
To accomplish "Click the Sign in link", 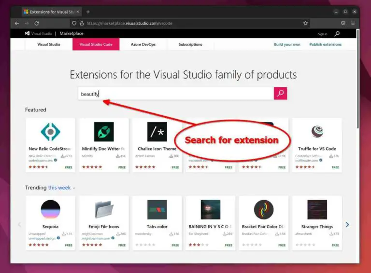I will (322, 34).
